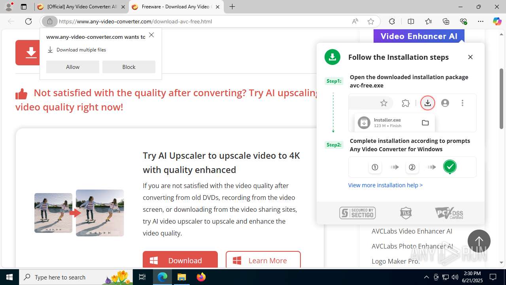This screenshot has height=285, width=506.
Task: Open the notification center icon
Action: pos(493,277)
